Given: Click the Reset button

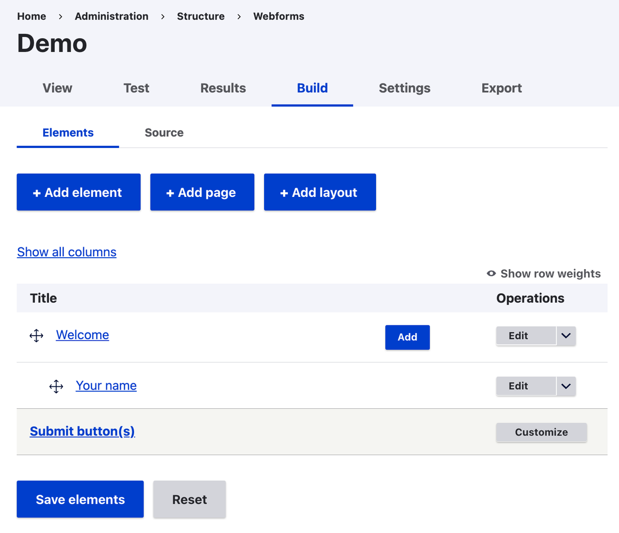Looking at the screenshot, I should point(189,499).
